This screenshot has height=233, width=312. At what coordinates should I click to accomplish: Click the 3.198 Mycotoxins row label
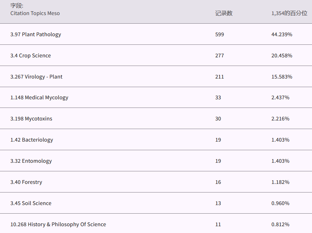(32, 119)
